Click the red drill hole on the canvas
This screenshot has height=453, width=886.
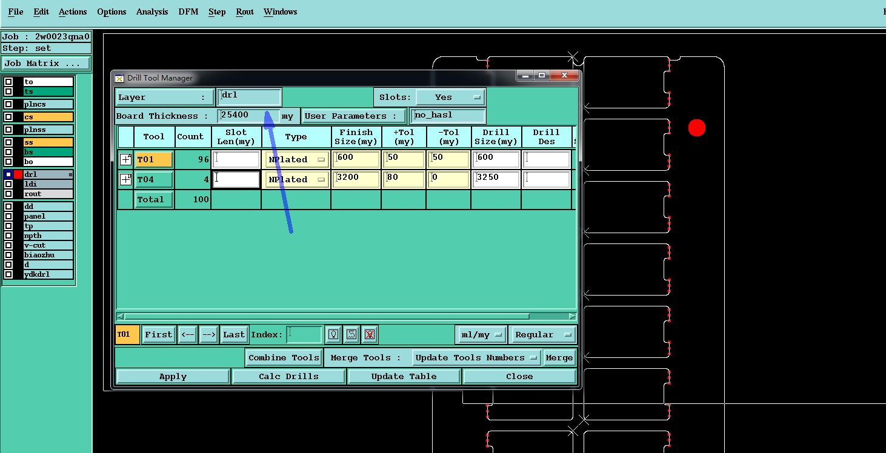point(697,128)
